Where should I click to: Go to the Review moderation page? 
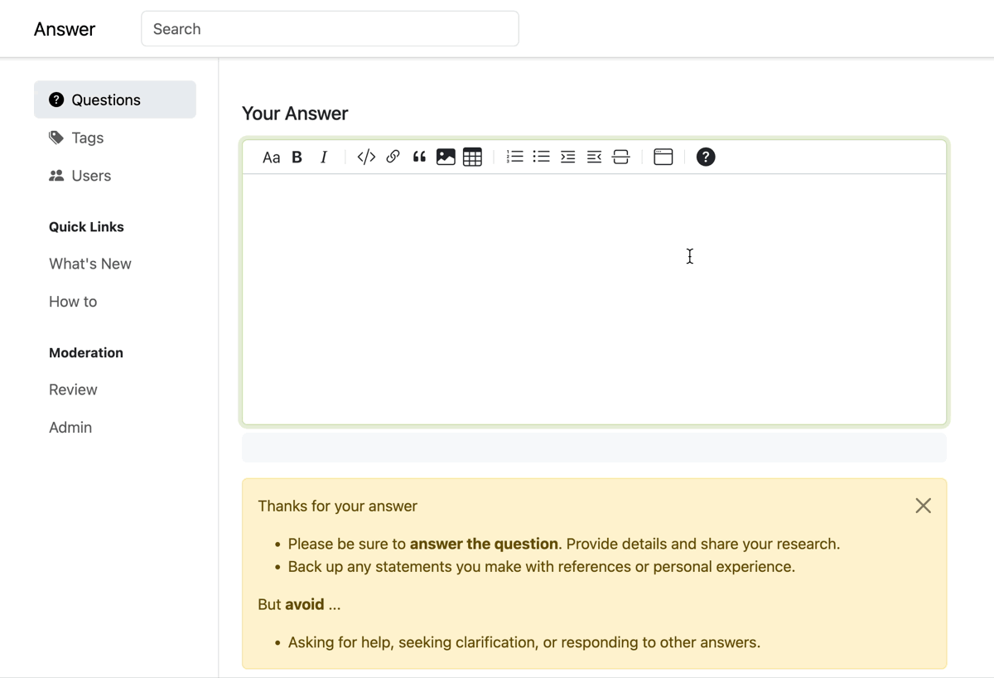73,389
